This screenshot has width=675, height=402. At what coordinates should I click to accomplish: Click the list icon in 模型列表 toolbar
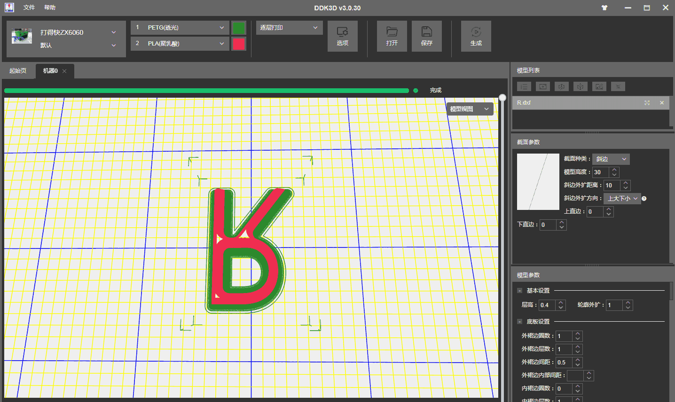[524, 86]
